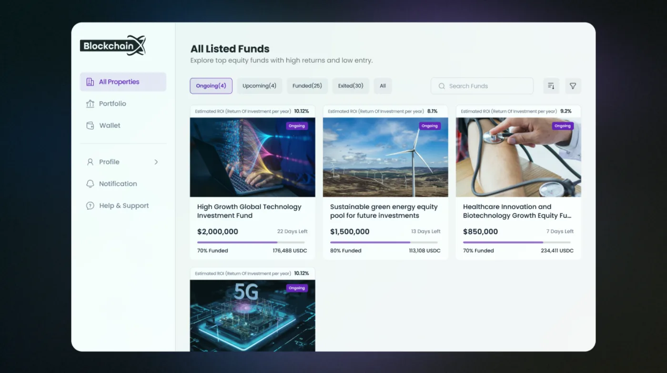Click the Ongoing badge on technology fund
Screen dimensions: 667x373
point(297,126)
